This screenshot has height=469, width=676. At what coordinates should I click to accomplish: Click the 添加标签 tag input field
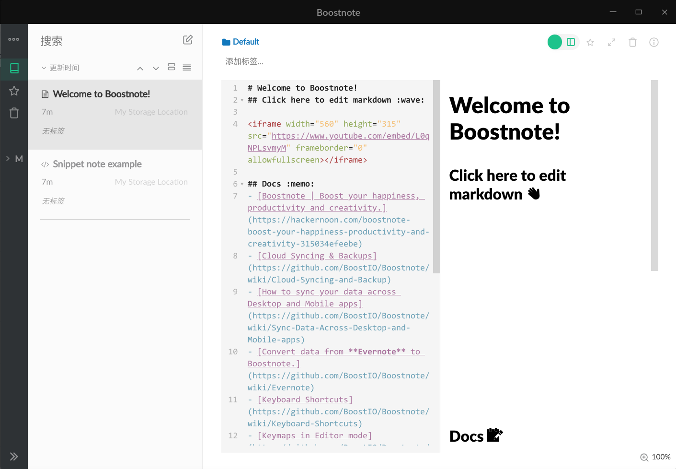pyautogui.click(x=244, y=61)
